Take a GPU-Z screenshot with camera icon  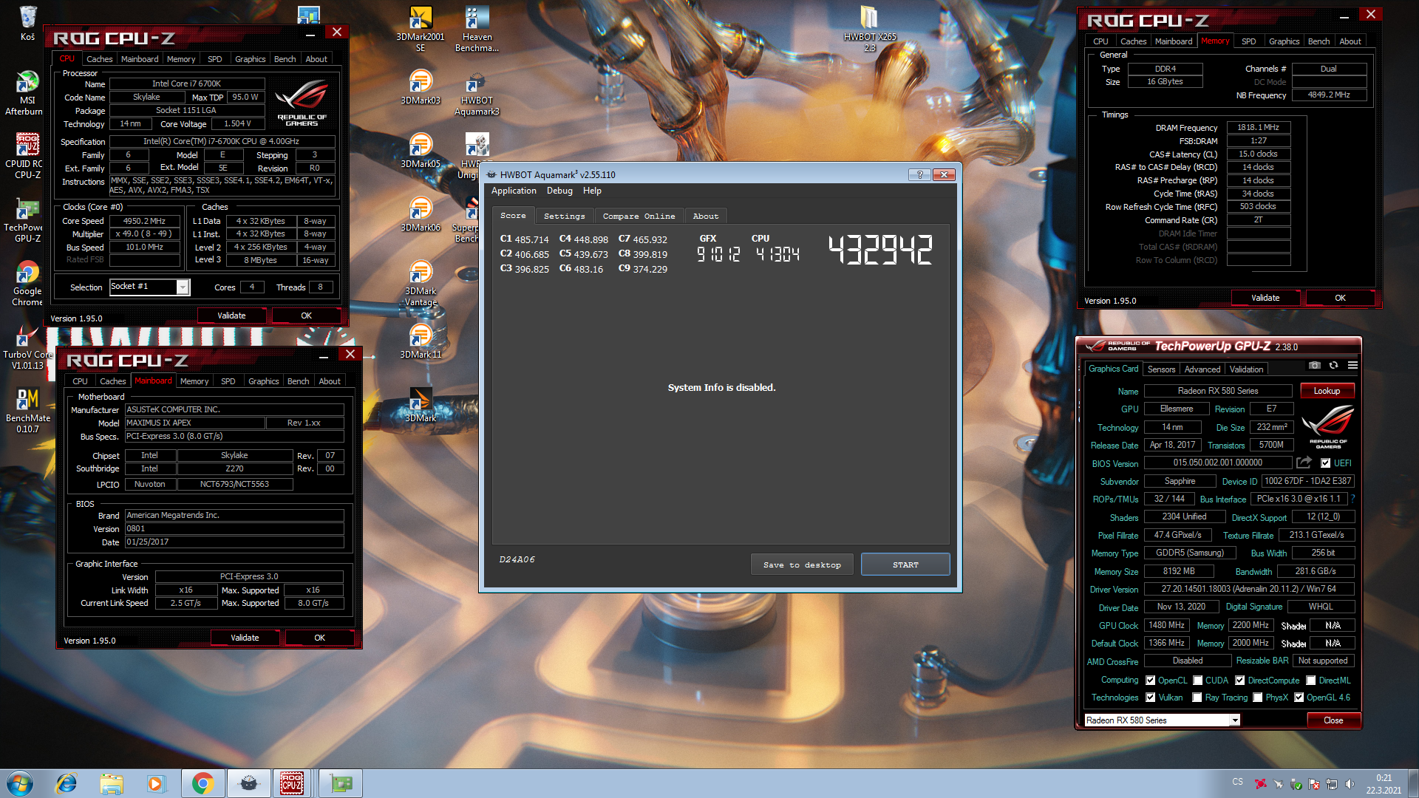pyautogui.click(x=1314, y=365)
